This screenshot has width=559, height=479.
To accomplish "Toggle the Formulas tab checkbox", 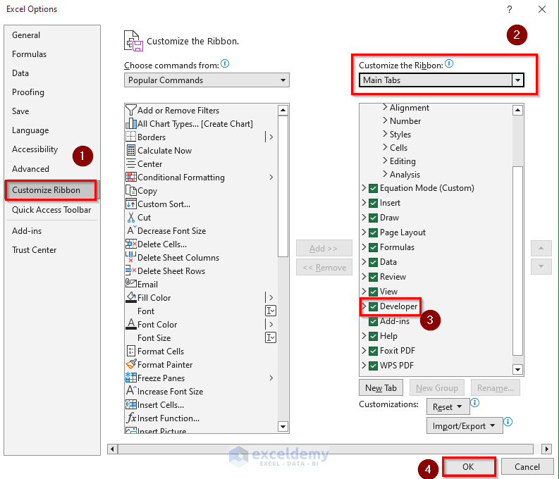I will [374, 247].
